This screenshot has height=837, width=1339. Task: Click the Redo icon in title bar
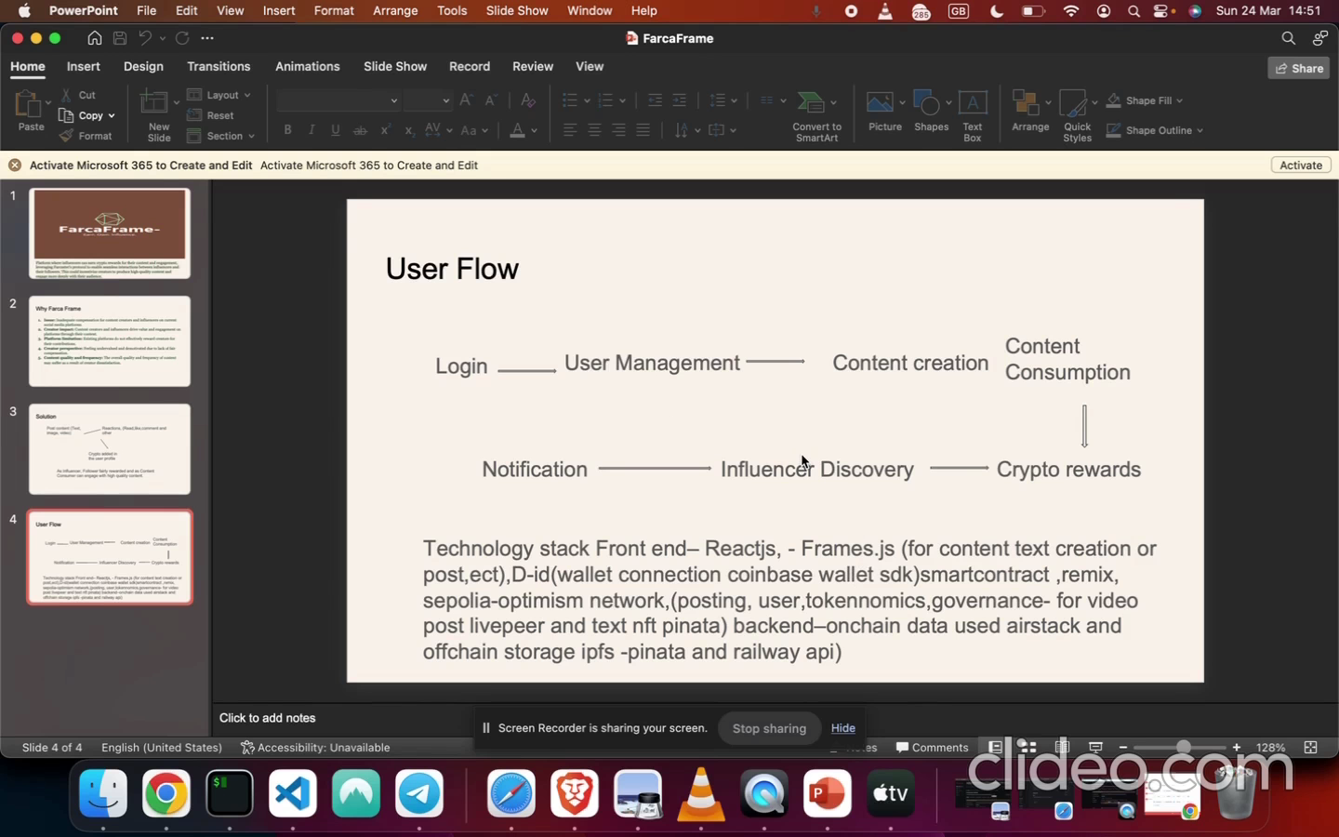pos(182,38)
